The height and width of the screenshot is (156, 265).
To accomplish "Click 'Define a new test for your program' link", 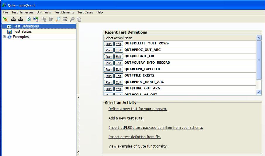I will point(137,109).
